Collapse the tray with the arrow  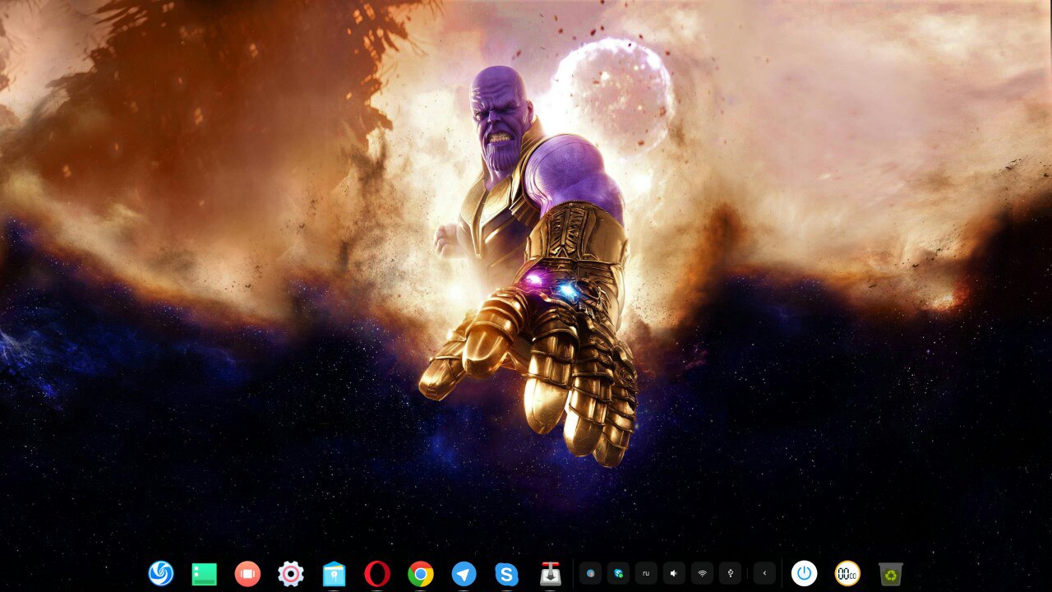[764, 573]
